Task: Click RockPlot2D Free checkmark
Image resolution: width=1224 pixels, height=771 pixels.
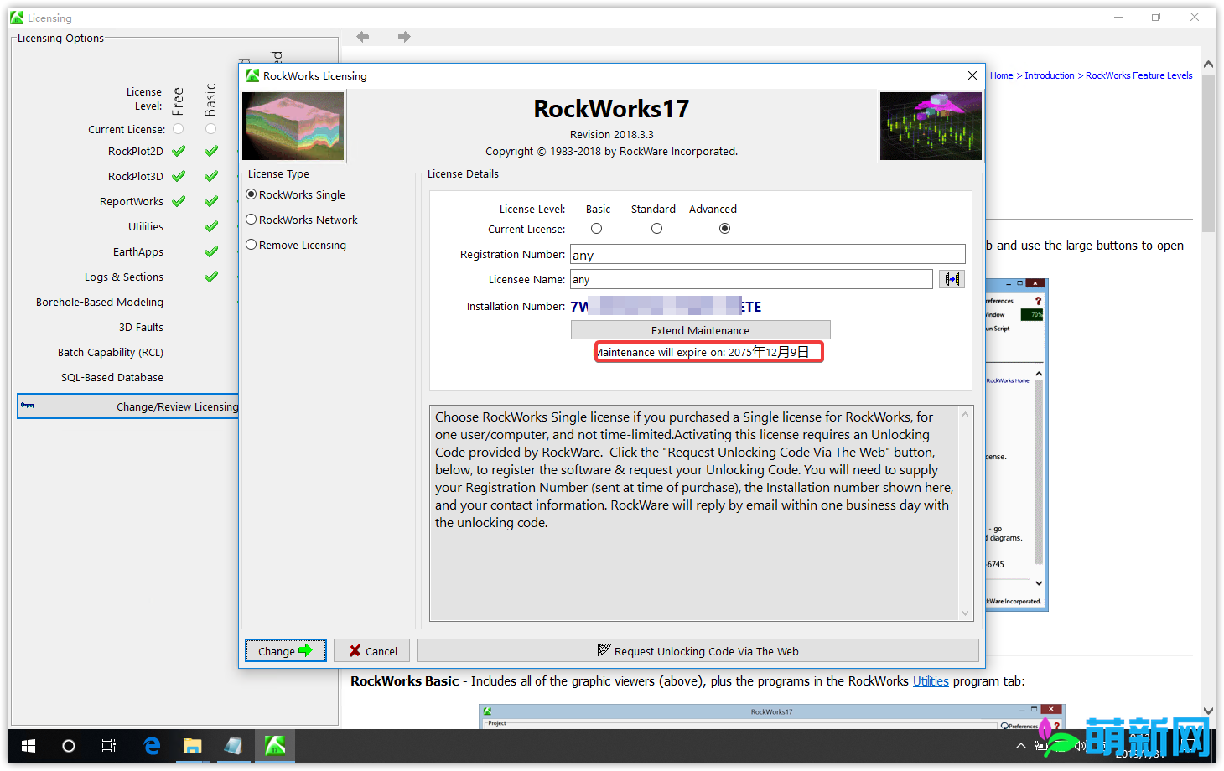Action: [179, 152]
